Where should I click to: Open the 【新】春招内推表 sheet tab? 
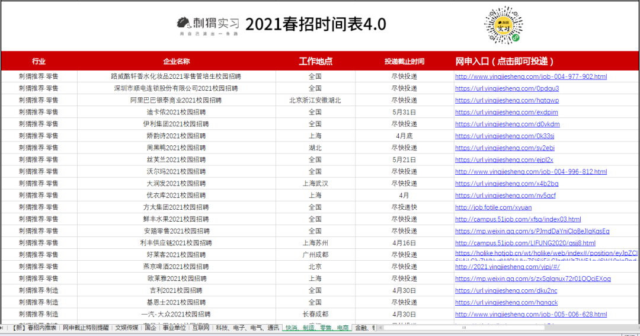coord(34,328)
